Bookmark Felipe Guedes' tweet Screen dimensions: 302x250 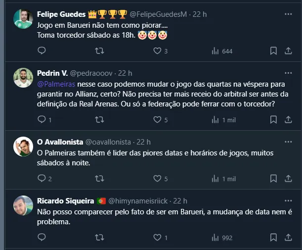(273, 50)
